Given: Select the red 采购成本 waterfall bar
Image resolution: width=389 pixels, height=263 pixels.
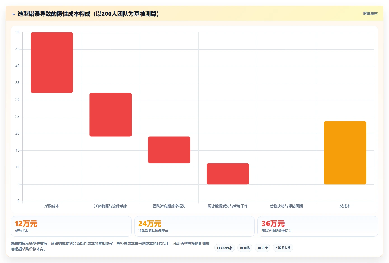Looking at the screenshot, I should 52,63.
